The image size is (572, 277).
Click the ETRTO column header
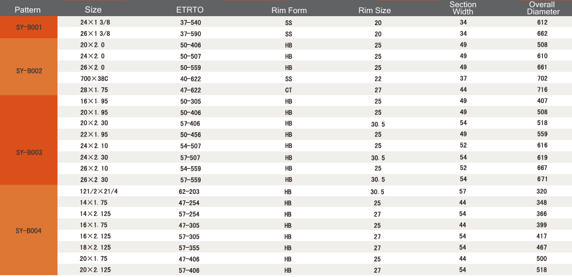click(x=190, y=10)
